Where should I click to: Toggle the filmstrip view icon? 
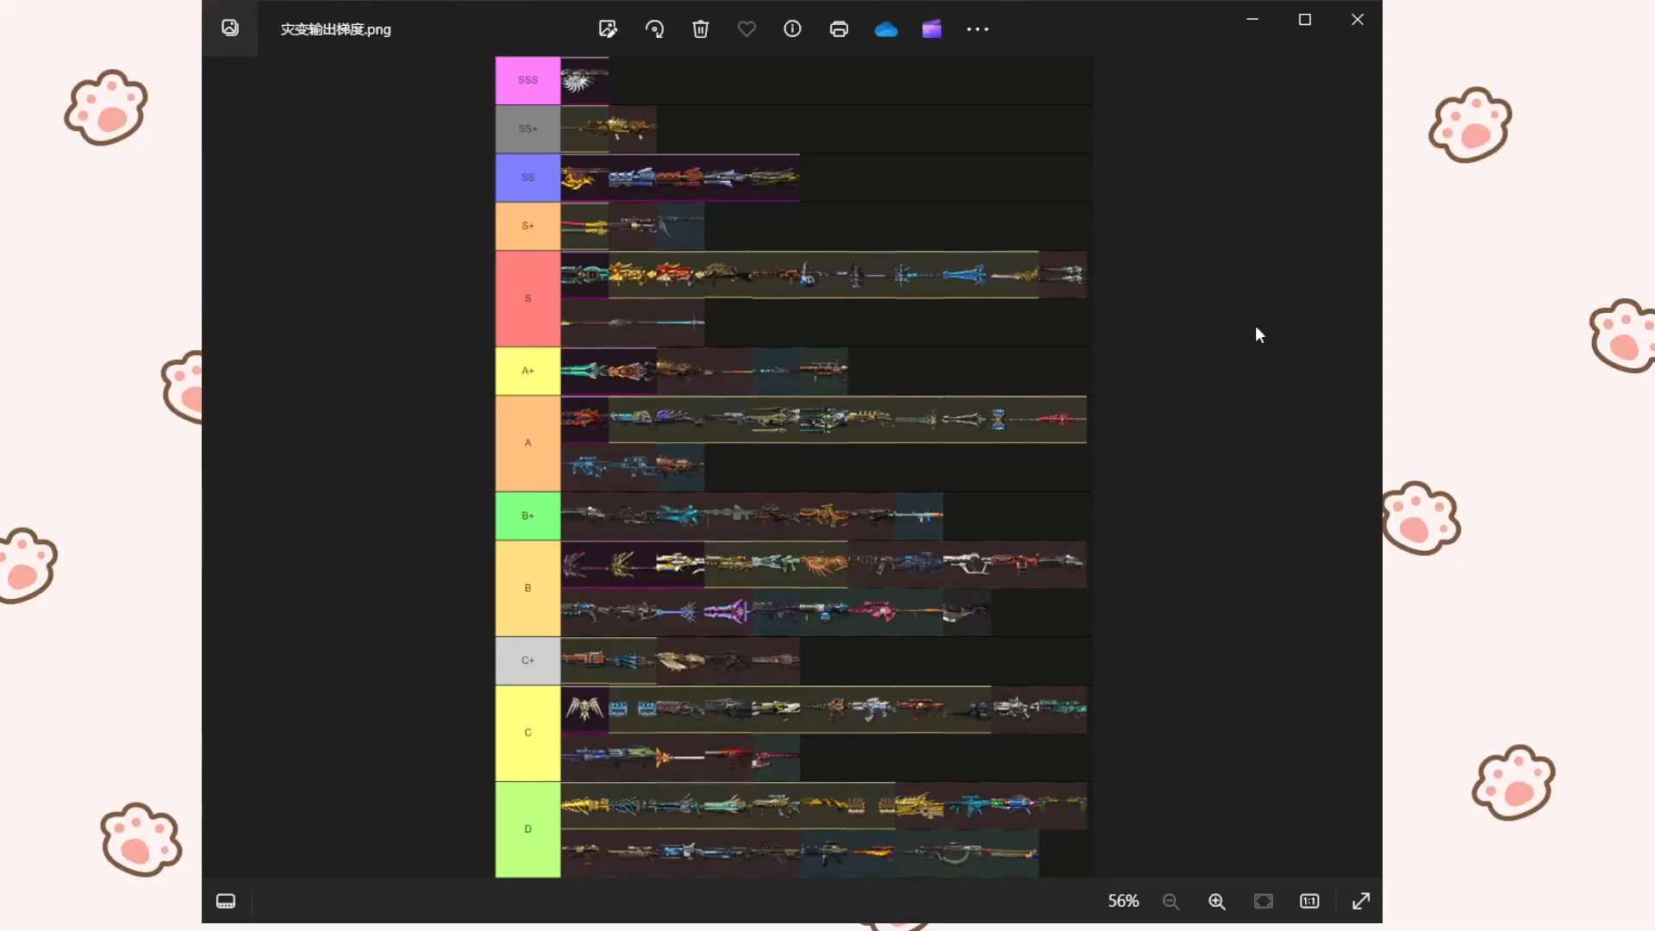click(226, 901)
